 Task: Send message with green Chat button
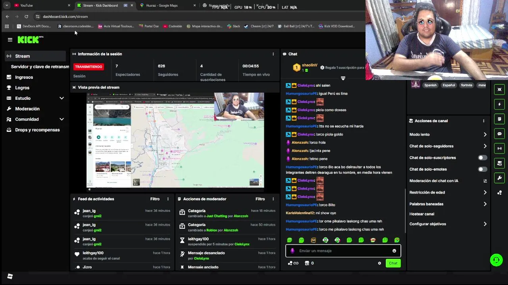click(x=393, y=263)
